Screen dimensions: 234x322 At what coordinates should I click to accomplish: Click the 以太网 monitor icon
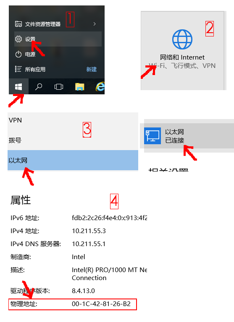pyautogui.click(x=152, y=136)
